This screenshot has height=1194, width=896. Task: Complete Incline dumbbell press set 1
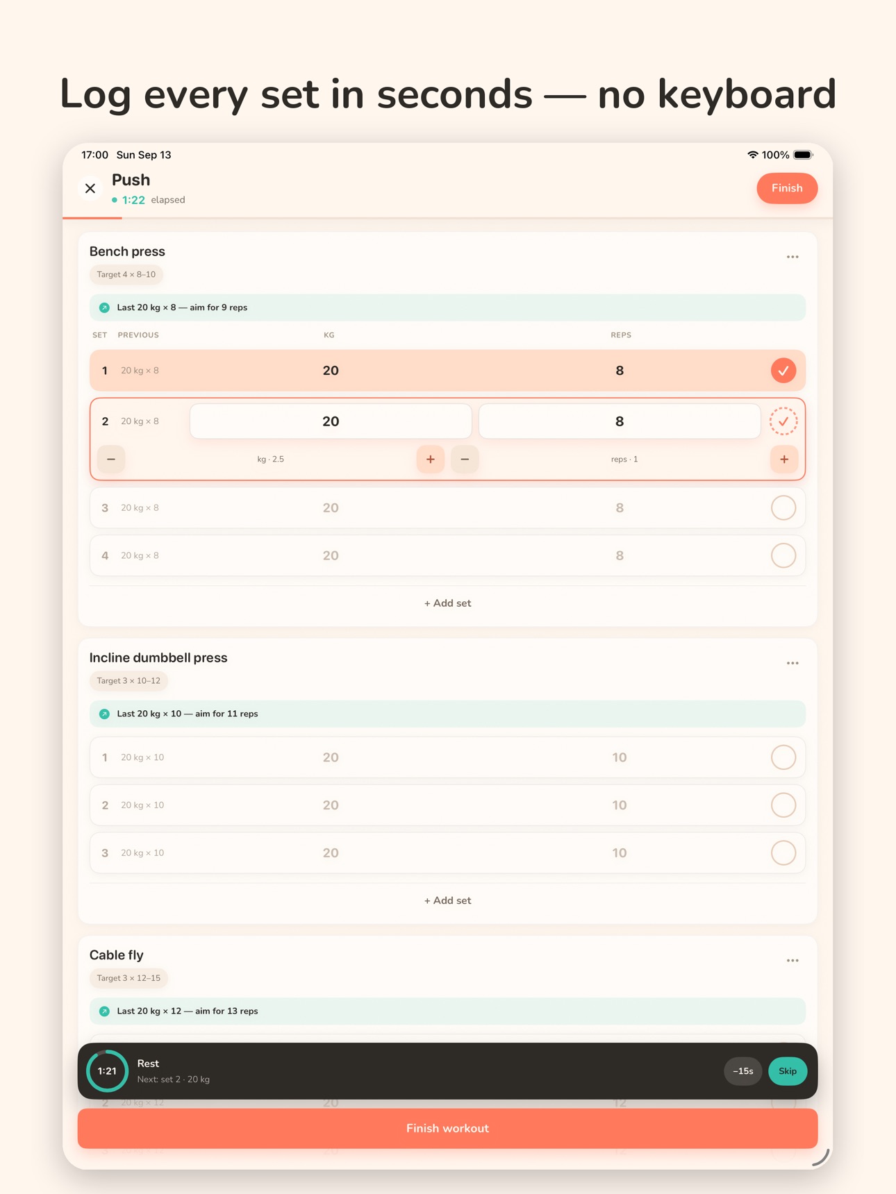(783, 757)
